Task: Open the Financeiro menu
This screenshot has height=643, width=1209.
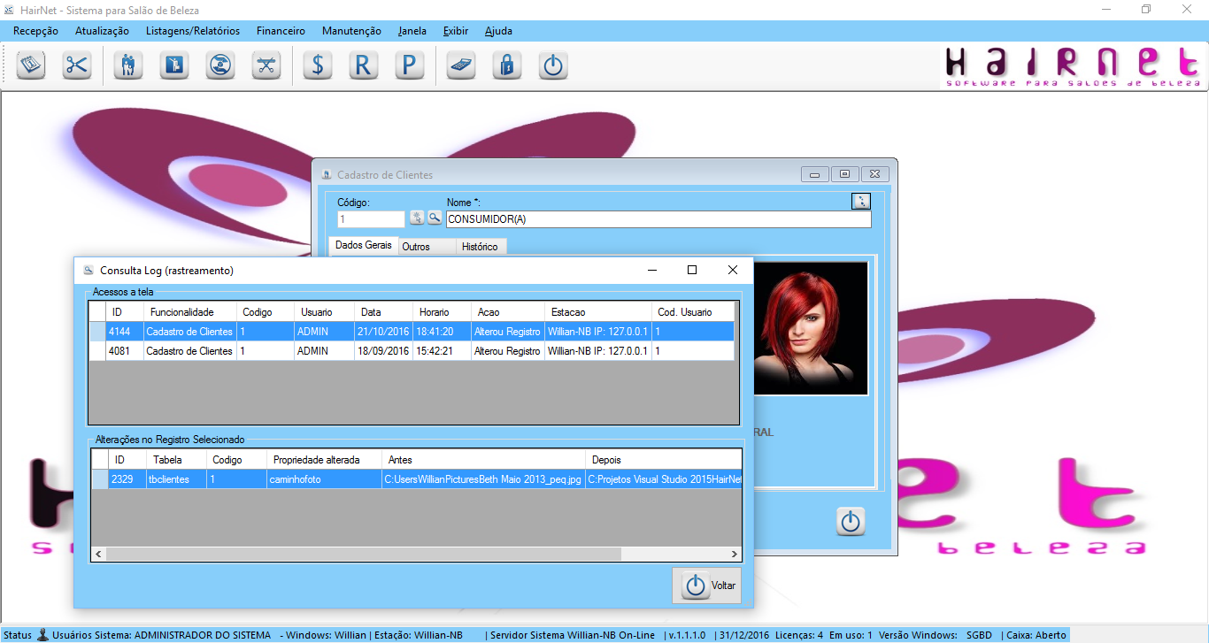Action: pos(281,31)
